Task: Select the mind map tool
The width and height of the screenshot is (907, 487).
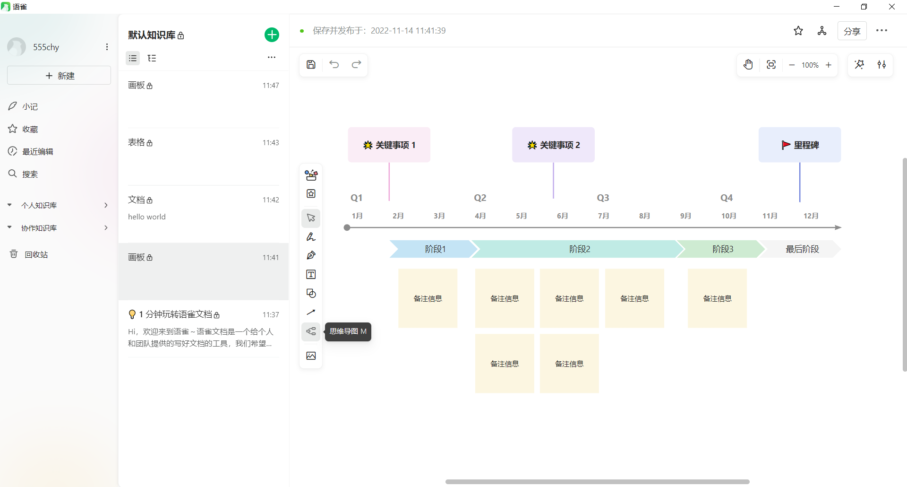Action: [x=311, y=331]
